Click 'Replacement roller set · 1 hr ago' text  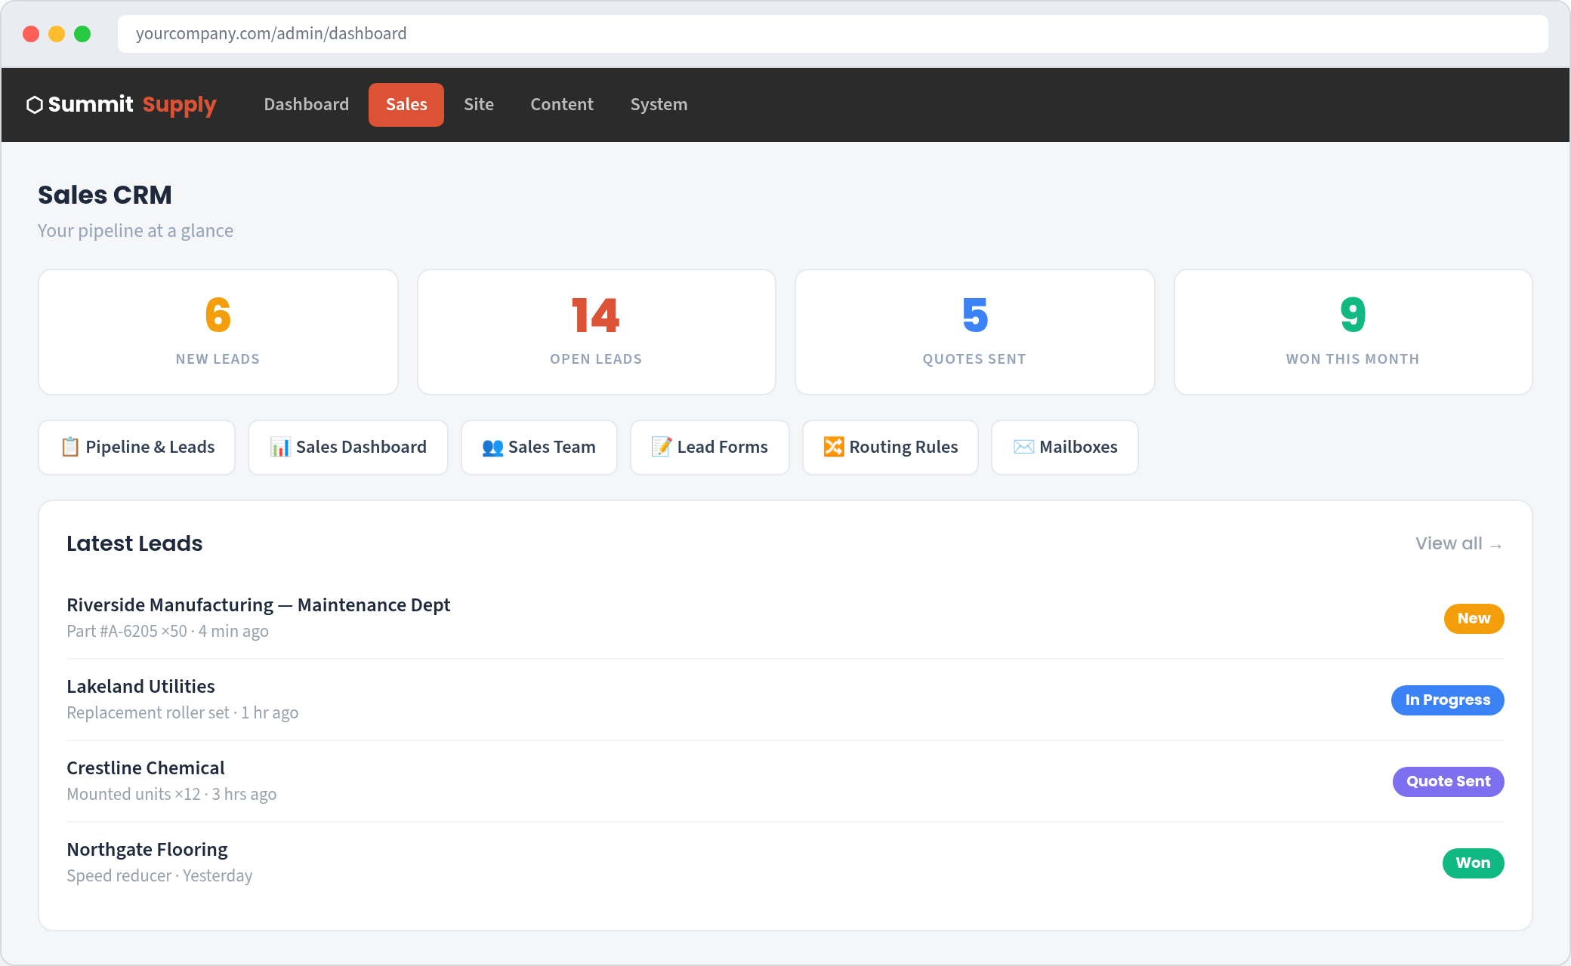click(183, 713)
